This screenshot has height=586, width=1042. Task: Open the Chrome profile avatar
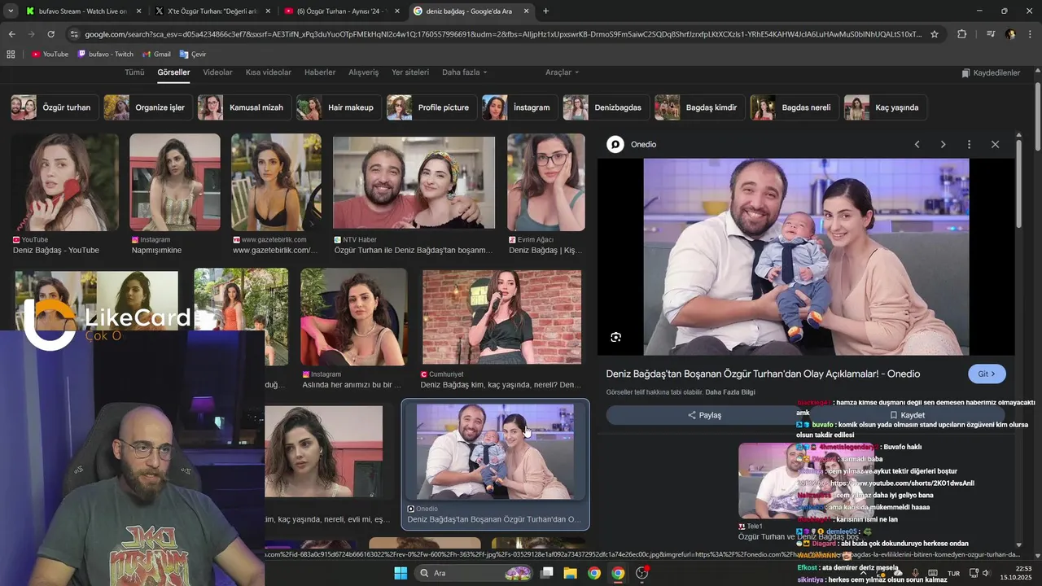(x=1010, y=34)
